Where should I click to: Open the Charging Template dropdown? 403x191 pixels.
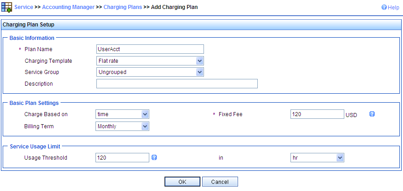point(150,61)
